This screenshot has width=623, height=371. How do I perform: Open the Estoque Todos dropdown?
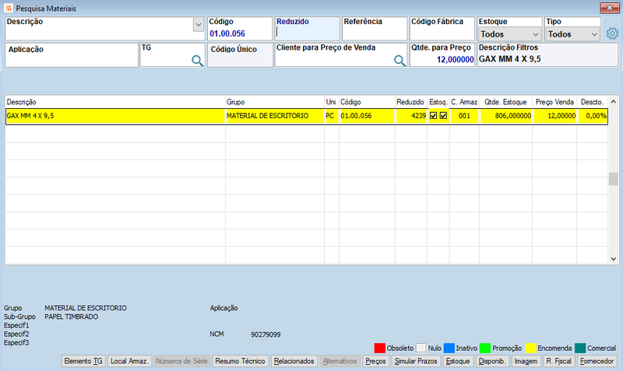[509, 34]
